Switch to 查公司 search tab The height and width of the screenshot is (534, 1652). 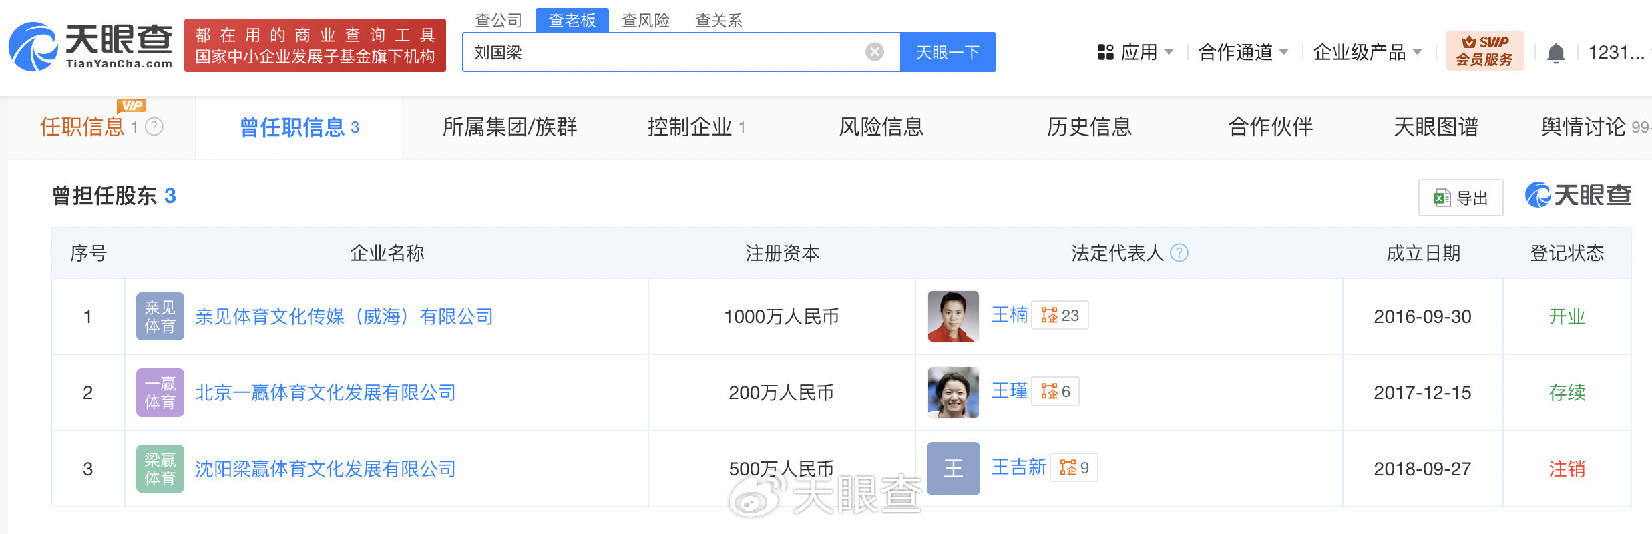point(498,20)
